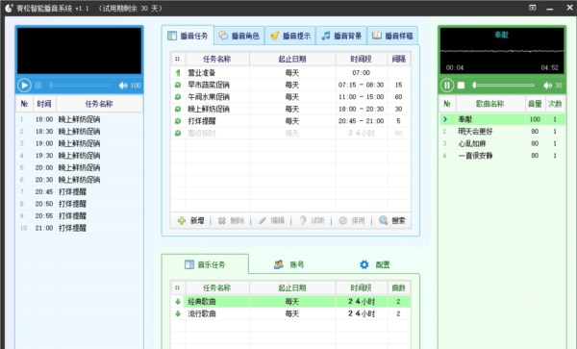This screenshot has height=349, width=577.
Task: Click the 搜索 search button
Action: 392,221
